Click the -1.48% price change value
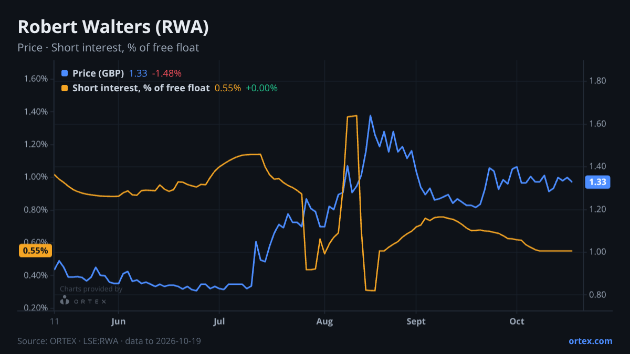 [x=166, y=73]
